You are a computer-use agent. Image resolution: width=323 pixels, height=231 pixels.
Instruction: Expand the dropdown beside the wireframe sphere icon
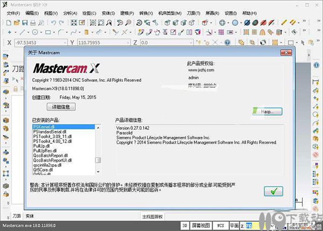click(x=228, y=23)
